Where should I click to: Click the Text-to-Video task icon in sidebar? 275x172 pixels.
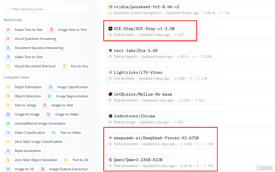(54, 133)
